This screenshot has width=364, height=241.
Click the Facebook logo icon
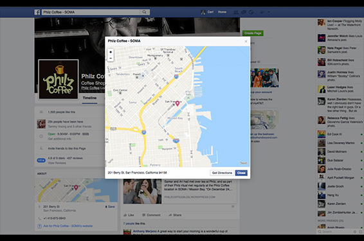[37, 12]
